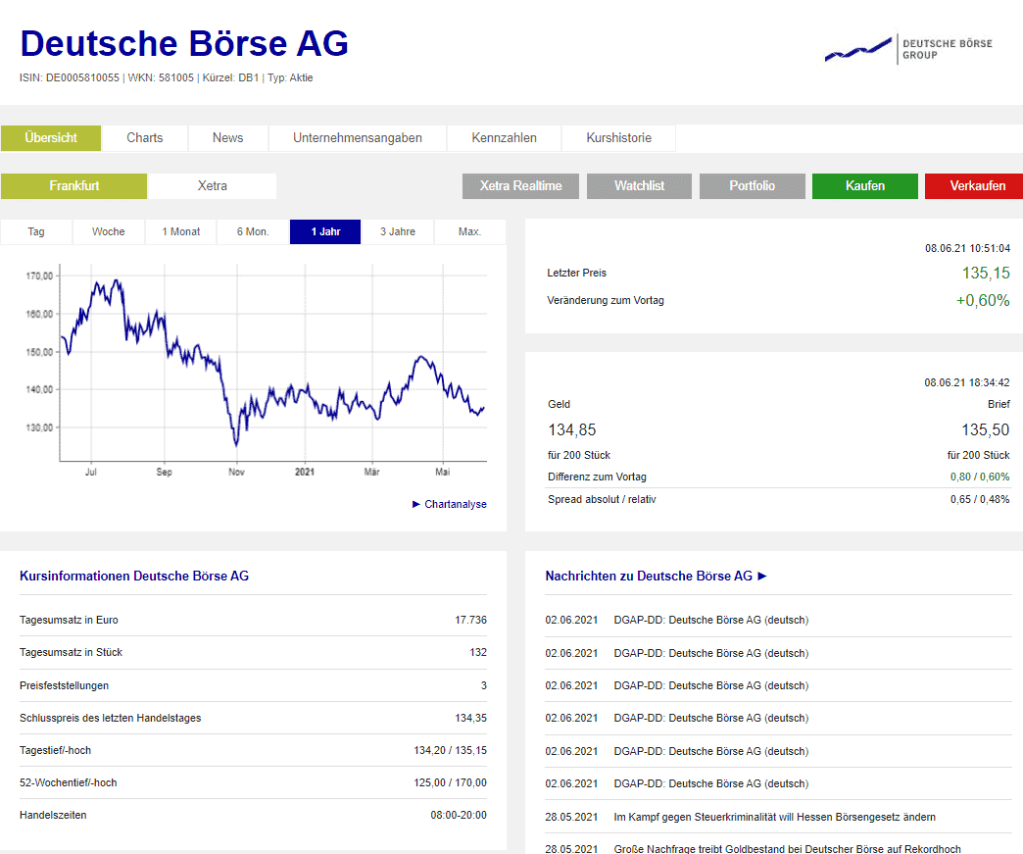This screenshot has height=854, width=1023.
Task: Select the Frankfurt exchange
Action: [73, 186]
